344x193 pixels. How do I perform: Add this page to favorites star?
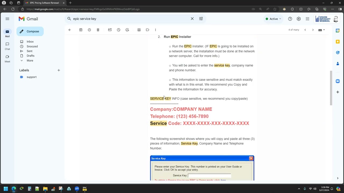coord(275,9)
